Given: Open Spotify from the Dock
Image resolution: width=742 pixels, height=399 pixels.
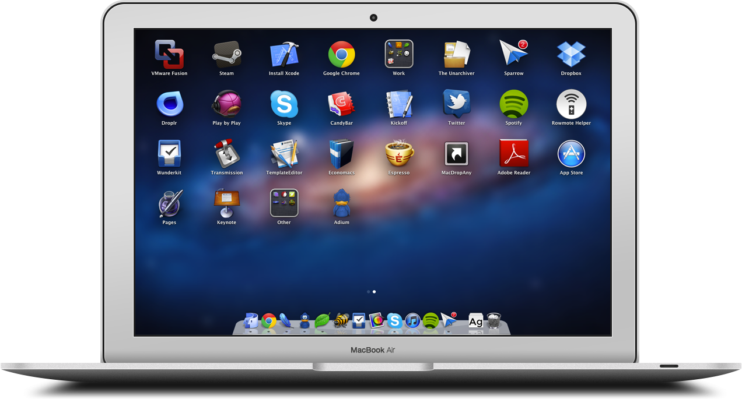Looking at the screenshot, I should tap(430, 320).
